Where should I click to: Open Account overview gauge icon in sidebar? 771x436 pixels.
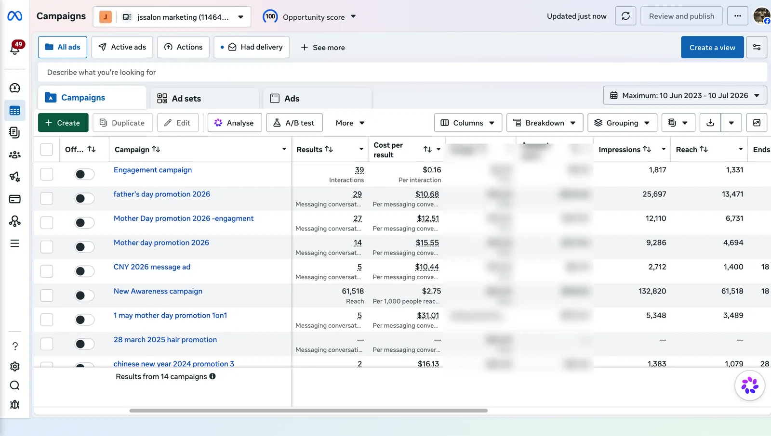click(15, 88)
